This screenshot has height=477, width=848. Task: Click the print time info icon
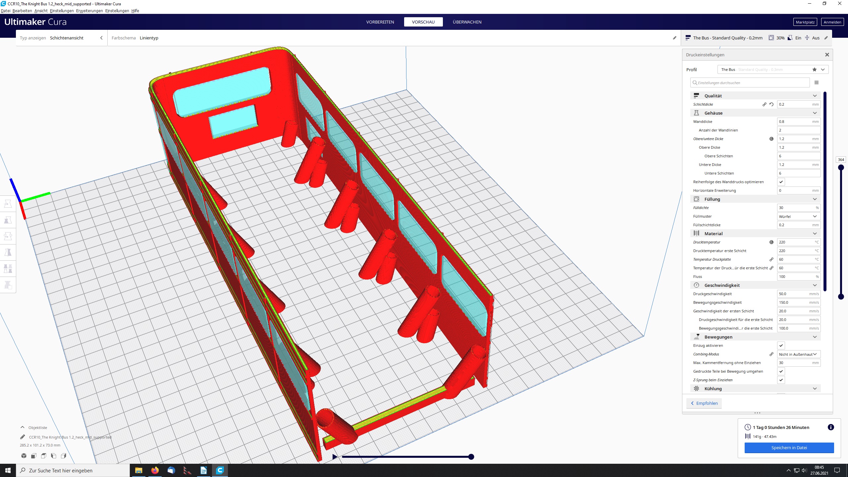click(x=830, y=427)
